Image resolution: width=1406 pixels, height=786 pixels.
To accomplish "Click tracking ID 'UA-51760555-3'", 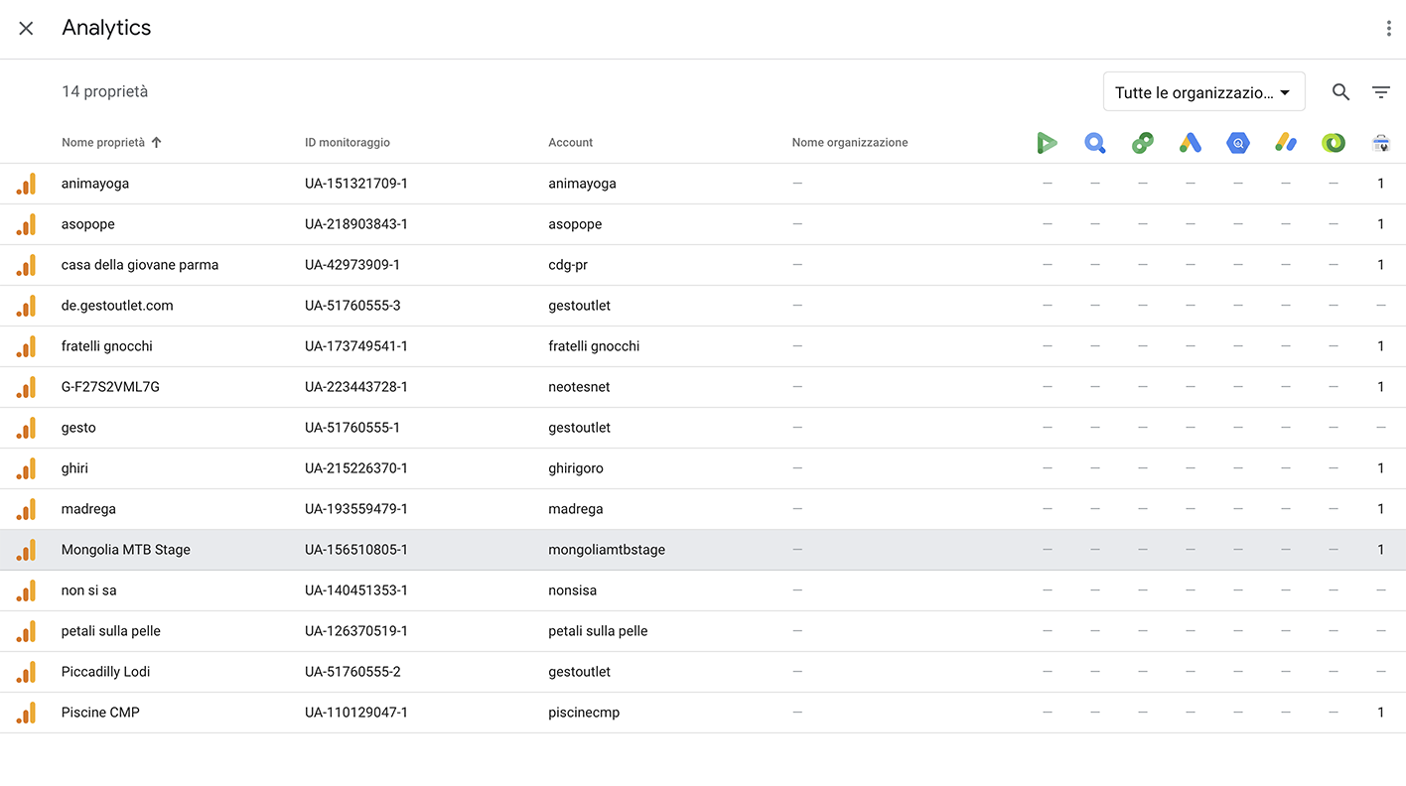I will pos(352,306).
